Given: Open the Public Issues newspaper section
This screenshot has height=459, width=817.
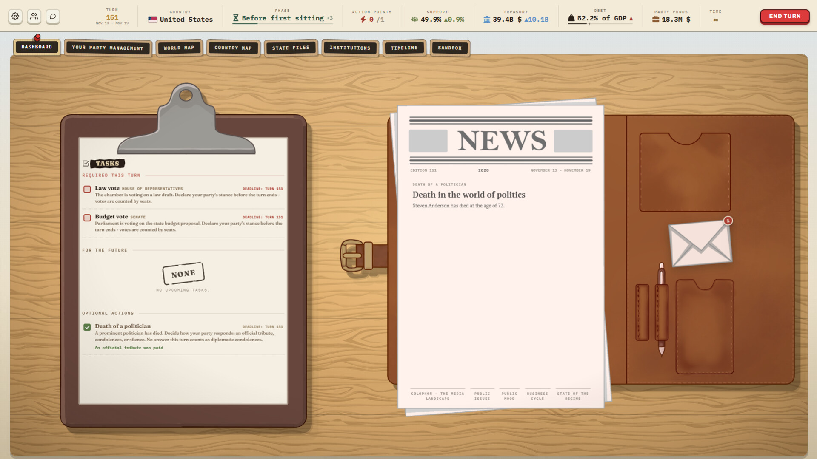Looking at the screenshot, I should click(x=482, y=396).
